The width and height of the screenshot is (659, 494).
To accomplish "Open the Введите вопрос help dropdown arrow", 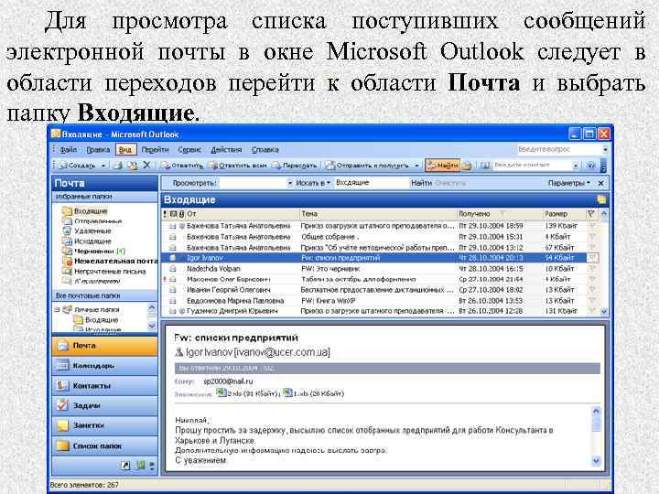I will (x=605, y=149).
